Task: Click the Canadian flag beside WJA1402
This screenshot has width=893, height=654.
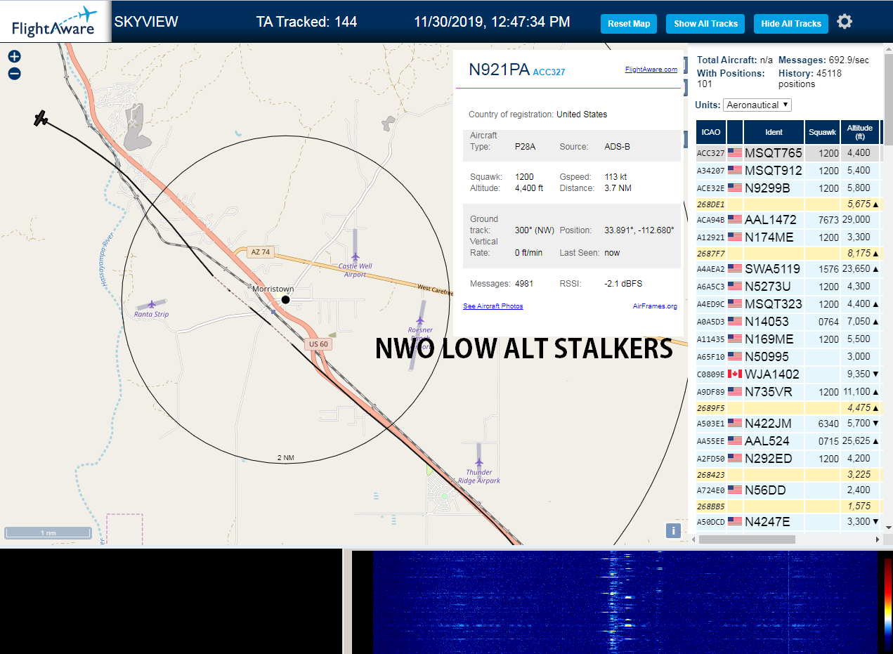Action: click(735, 374)
